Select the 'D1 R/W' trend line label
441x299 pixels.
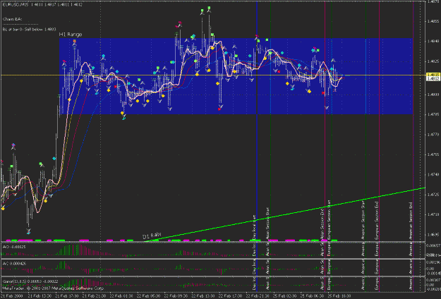pos(152,236)
